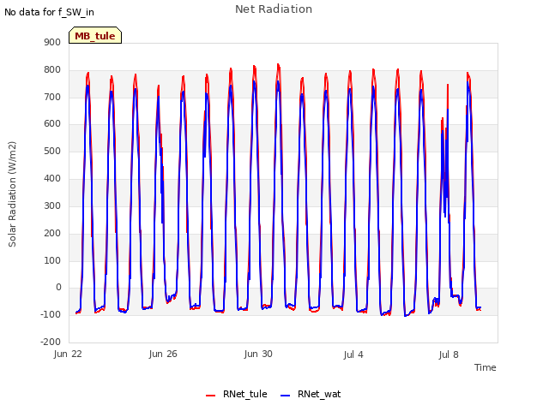The height and width of the screenshot is (411, 549).
Task: Click the Jul 4 x-axis tick label
Action: [353, 354]
